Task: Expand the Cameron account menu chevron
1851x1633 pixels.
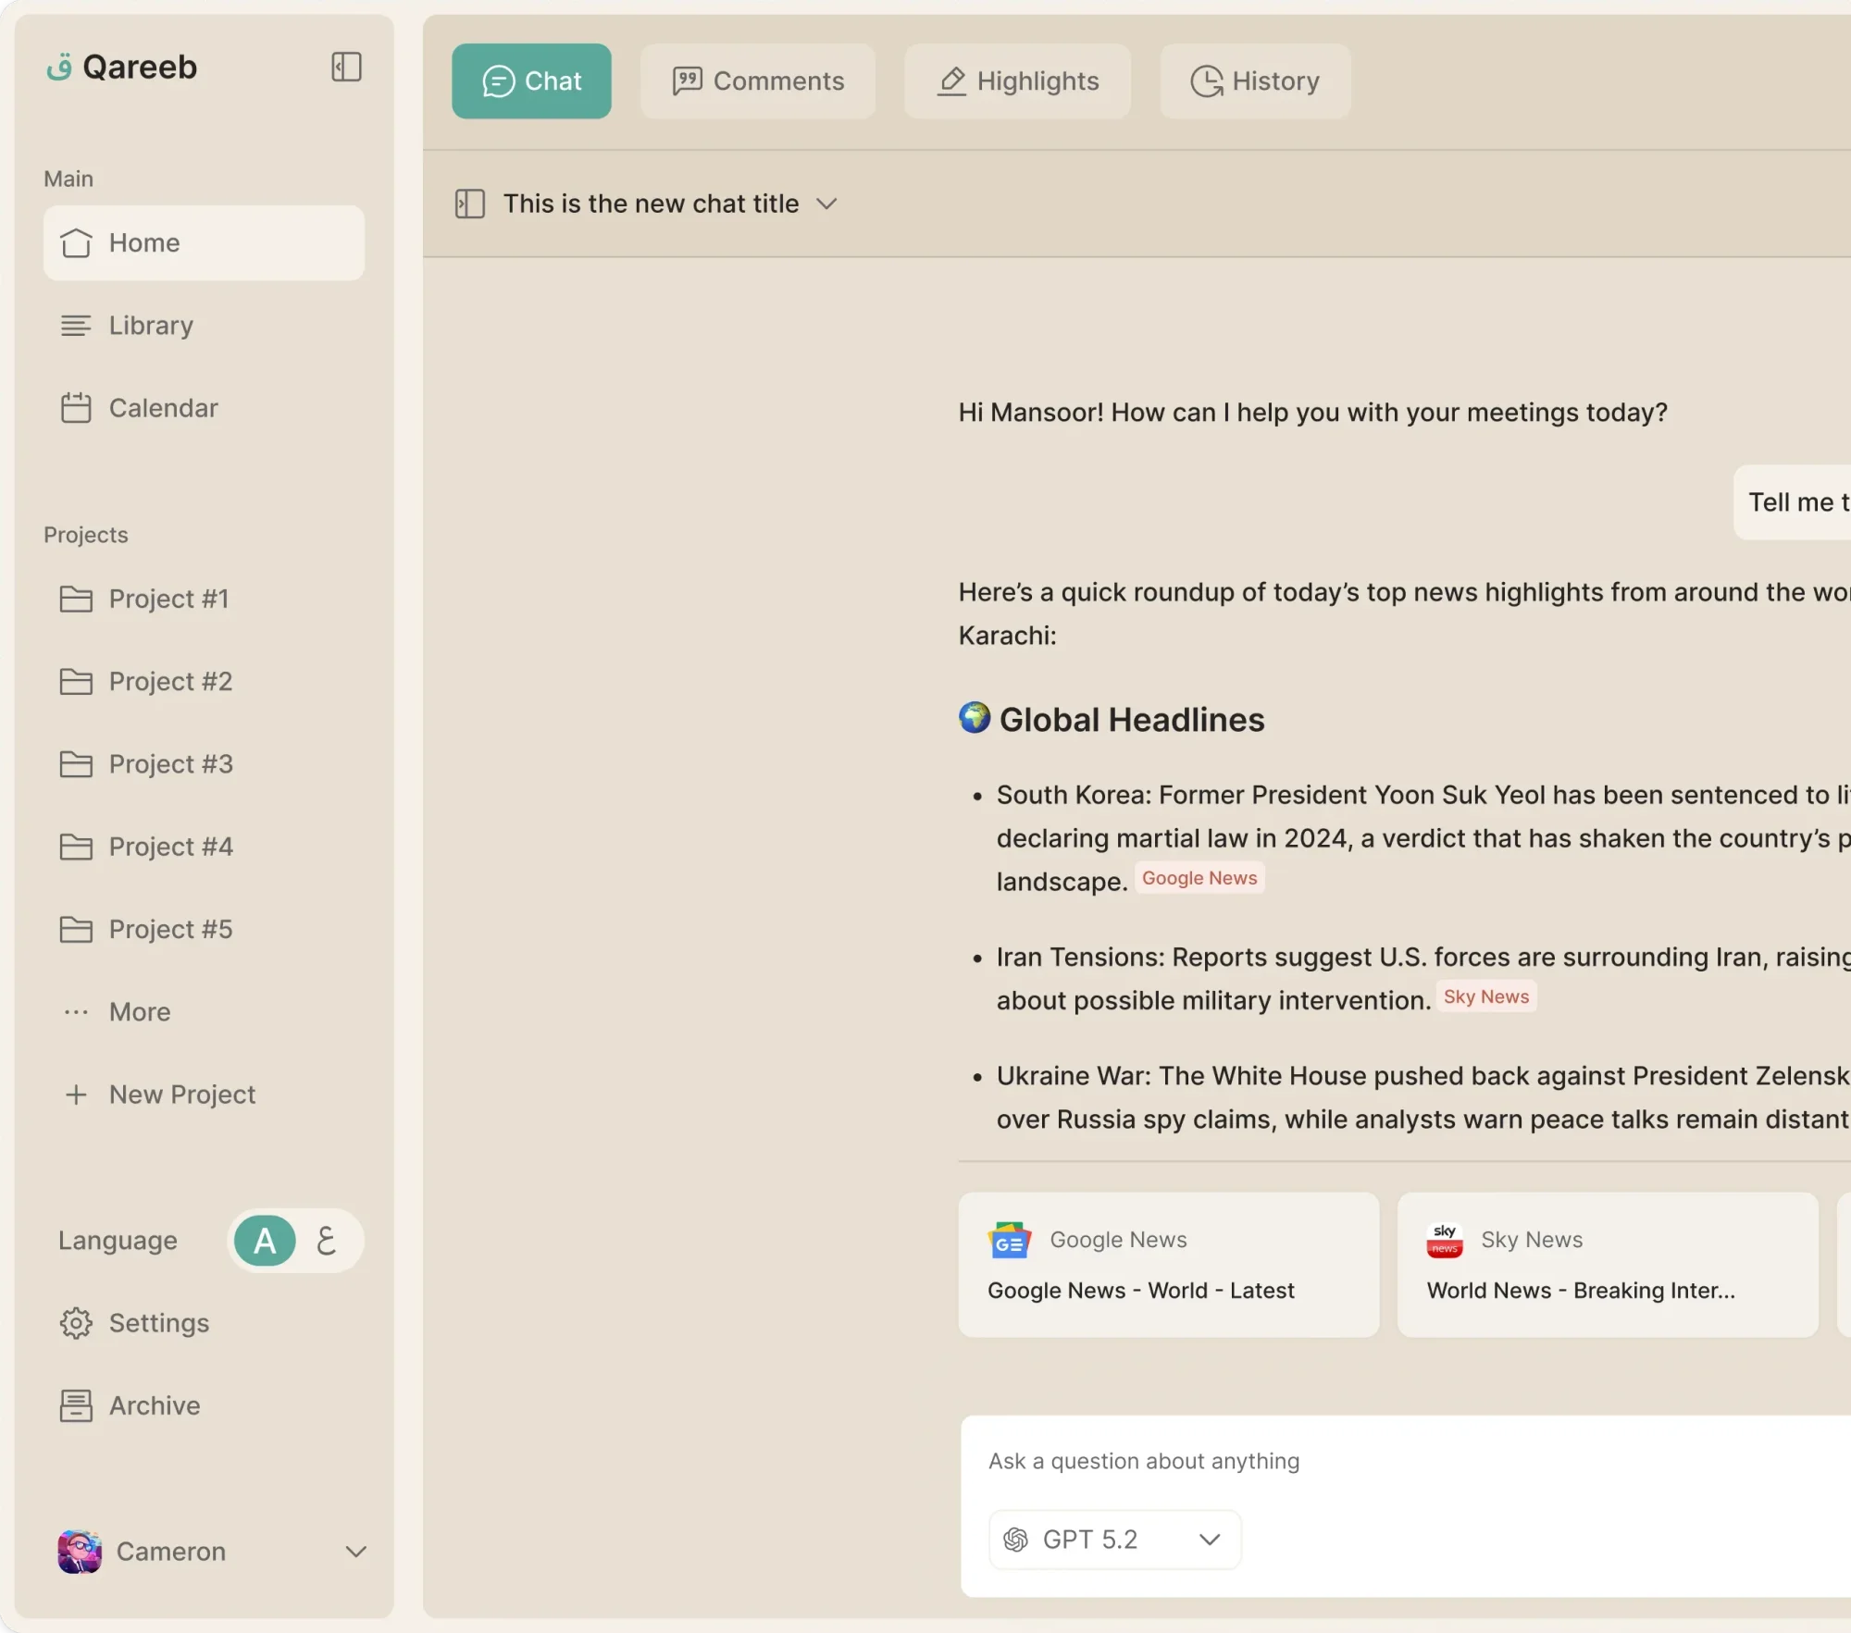Action: [356, 1551]
